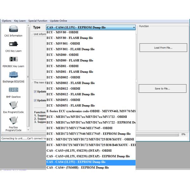Screen dimensions: 190x190
Task: Click the sidebar scrollbar thumb
Action: tap(28, 77)
